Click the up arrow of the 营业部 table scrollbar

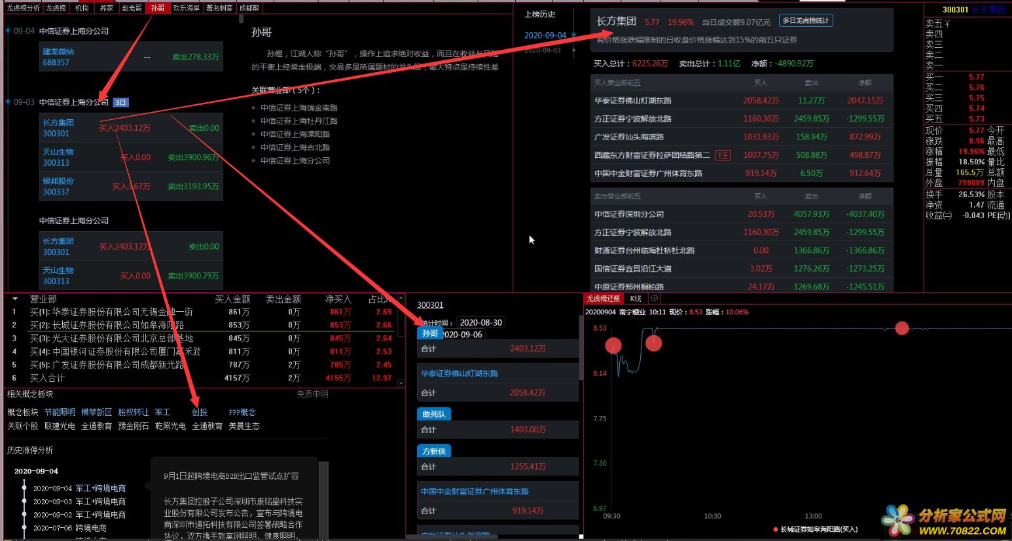pyautogui.click(x=401, y=298)
